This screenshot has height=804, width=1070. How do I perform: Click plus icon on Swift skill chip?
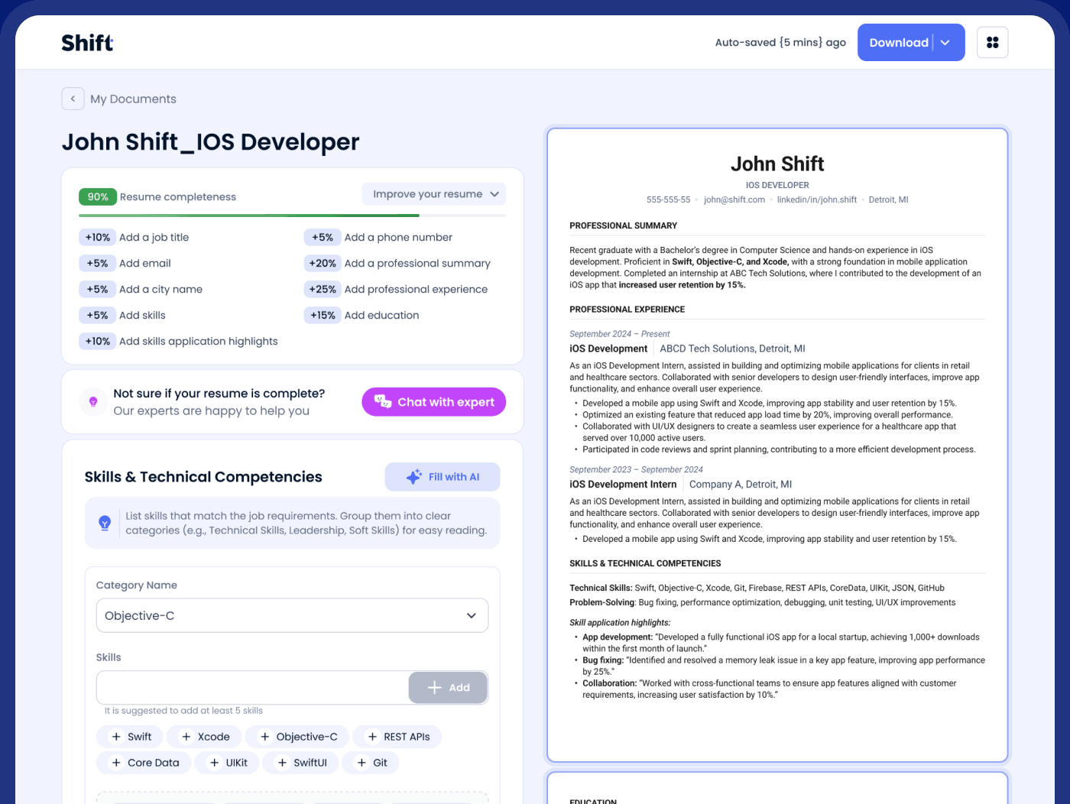tap(116, 737)
